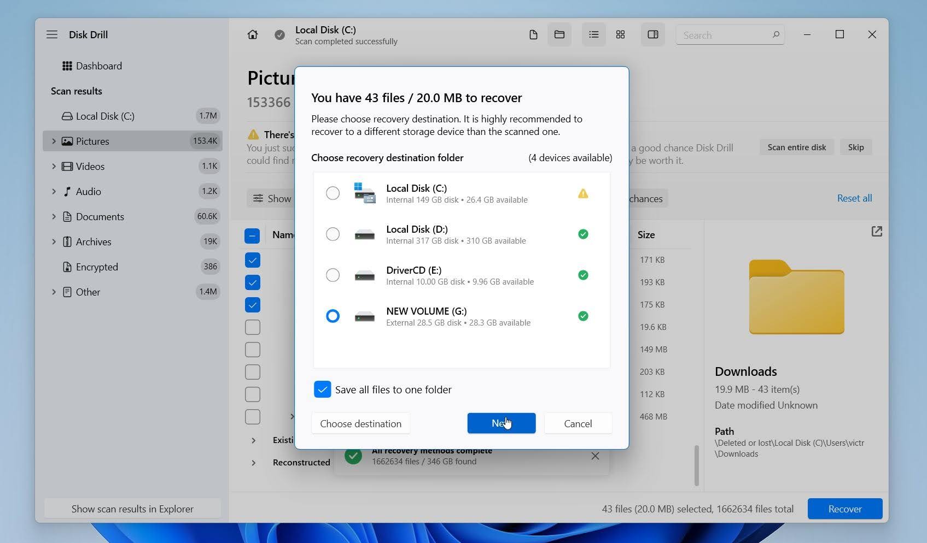The height and width of the screenshot is (543, 927).
Task: Choose DriverCD (E:) radio button
Action: click(333, 275)
